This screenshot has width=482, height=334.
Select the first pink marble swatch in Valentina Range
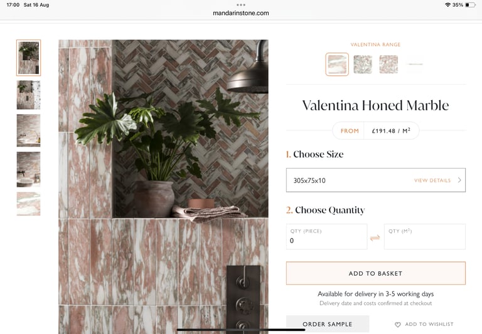pos(337,64)
